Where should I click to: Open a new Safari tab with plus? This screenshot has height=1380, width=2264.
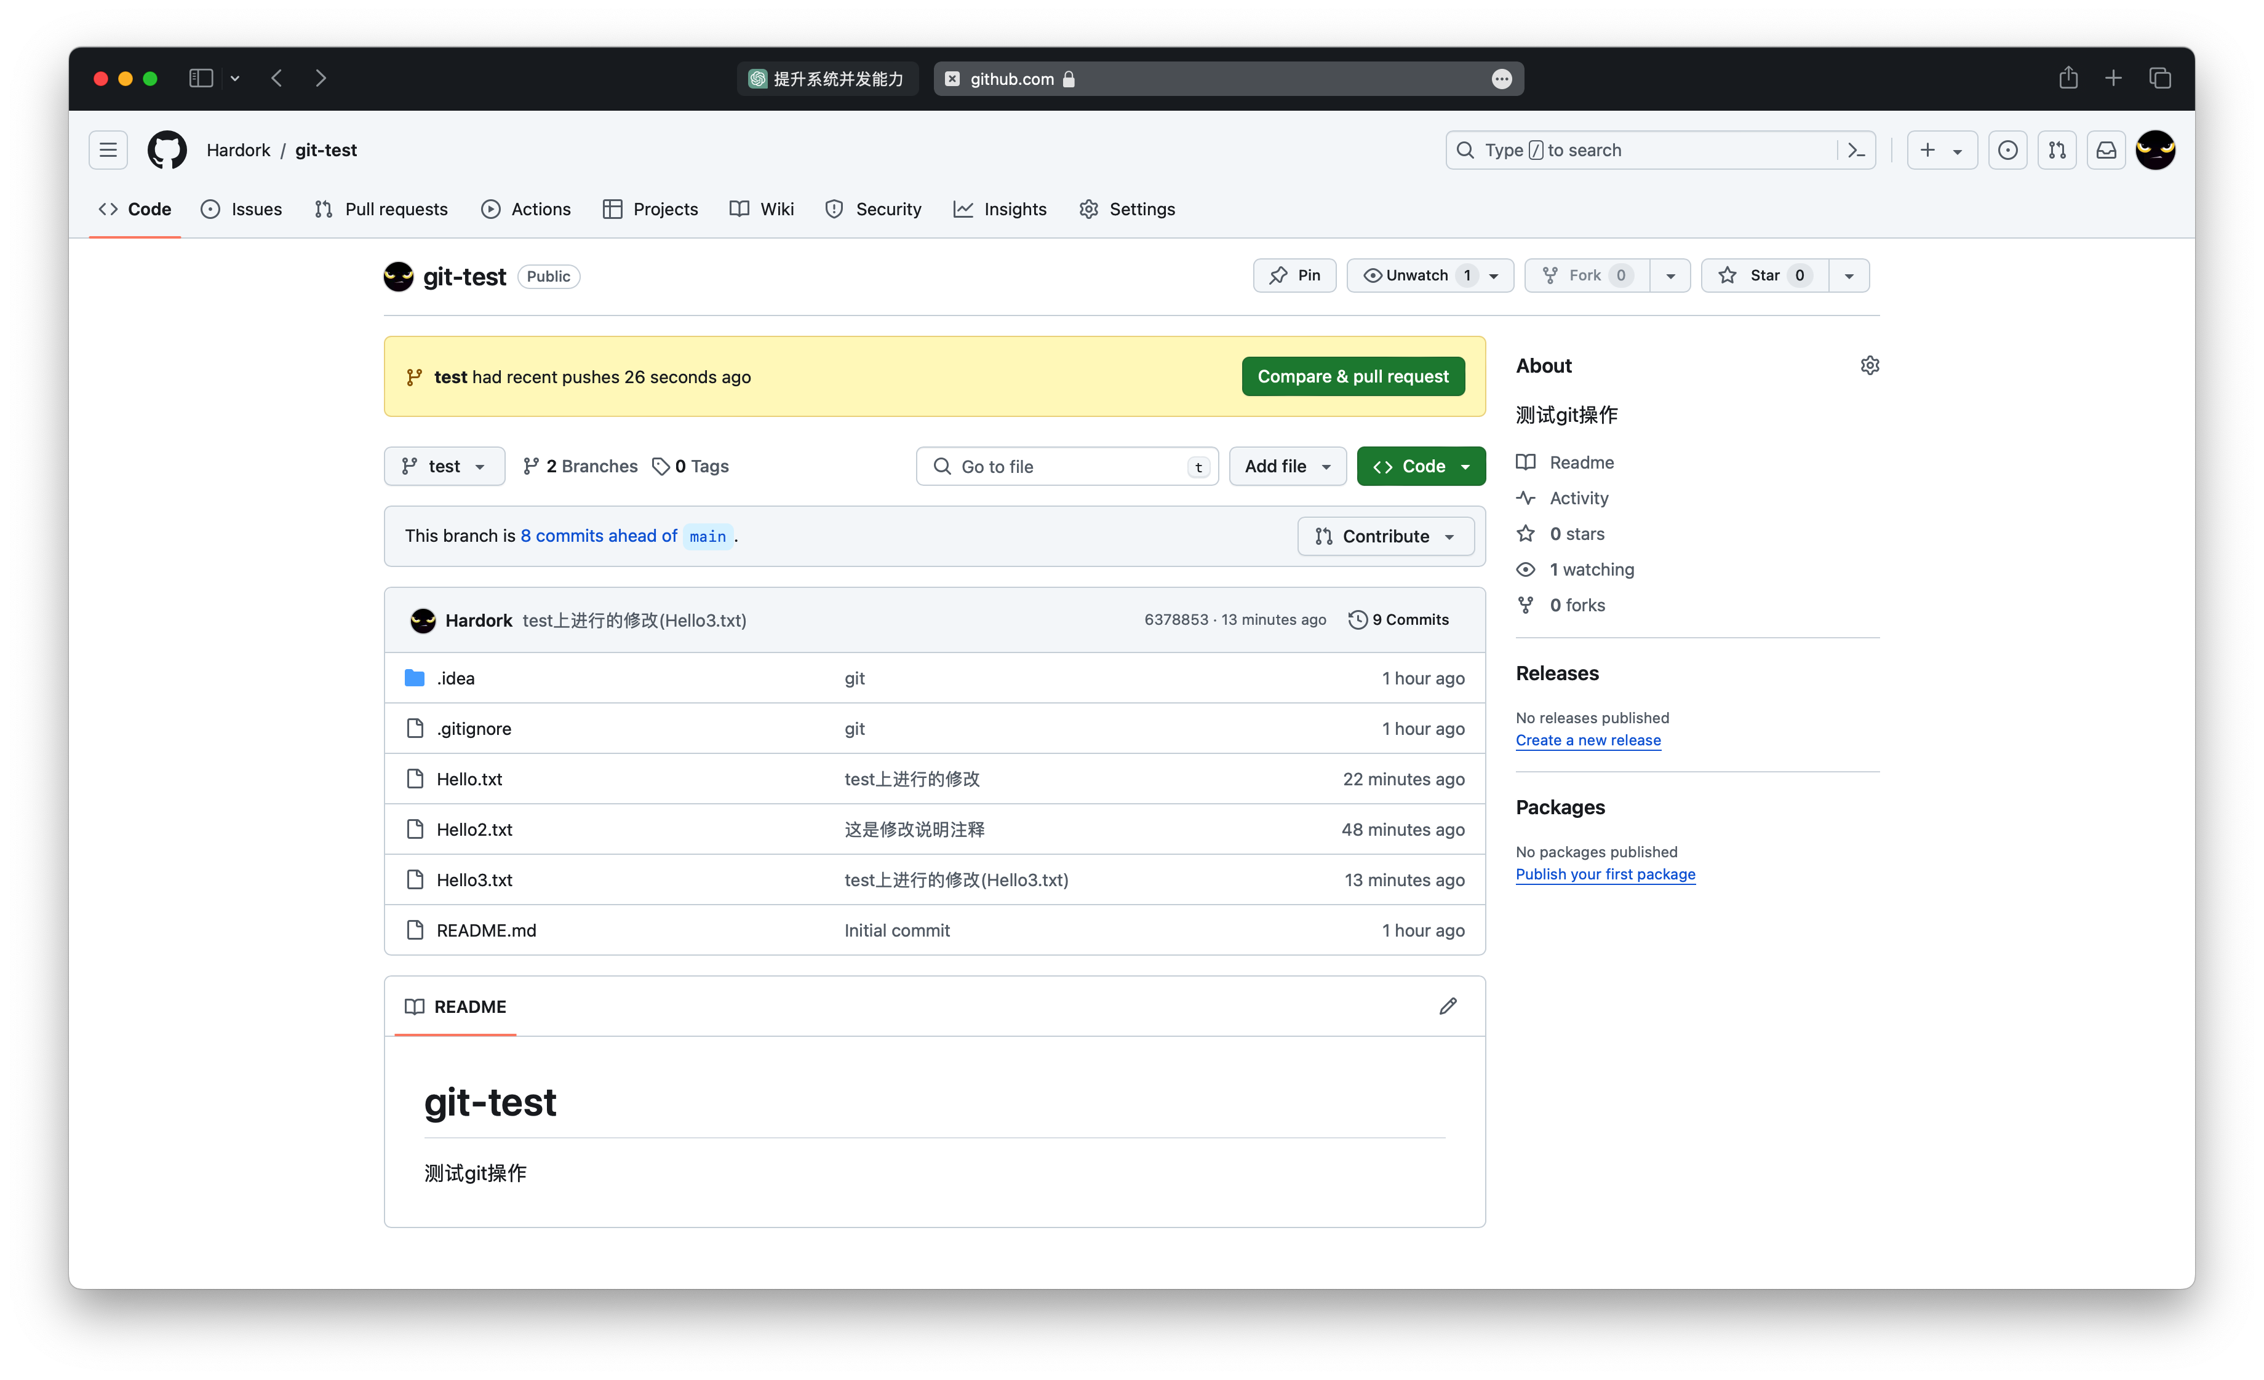[2113, 78]
